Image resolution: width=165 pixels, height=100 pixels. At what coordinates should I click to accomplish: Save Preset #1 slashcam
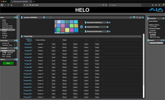point(54,44)
